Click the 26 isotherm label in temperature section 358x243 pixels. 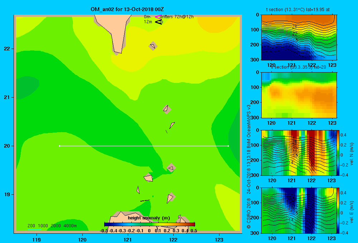295,27
